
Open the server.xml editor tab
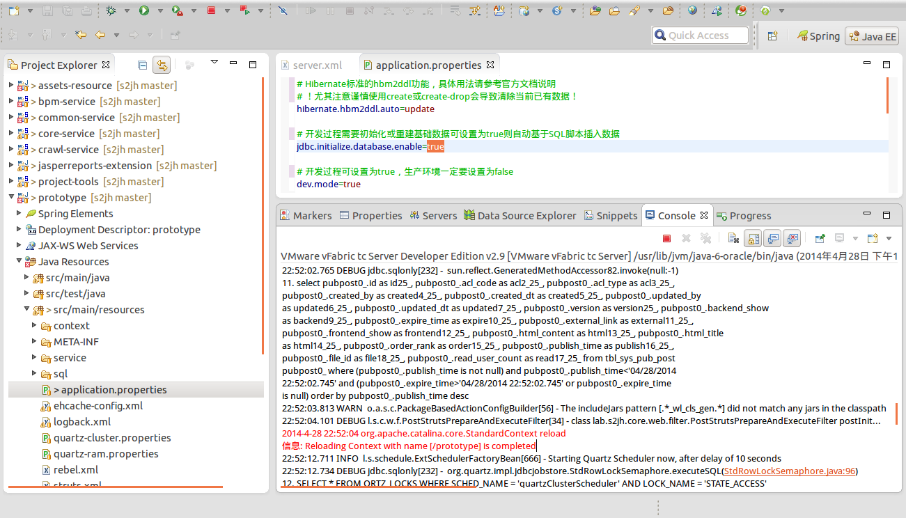click(x=311, y=65)
